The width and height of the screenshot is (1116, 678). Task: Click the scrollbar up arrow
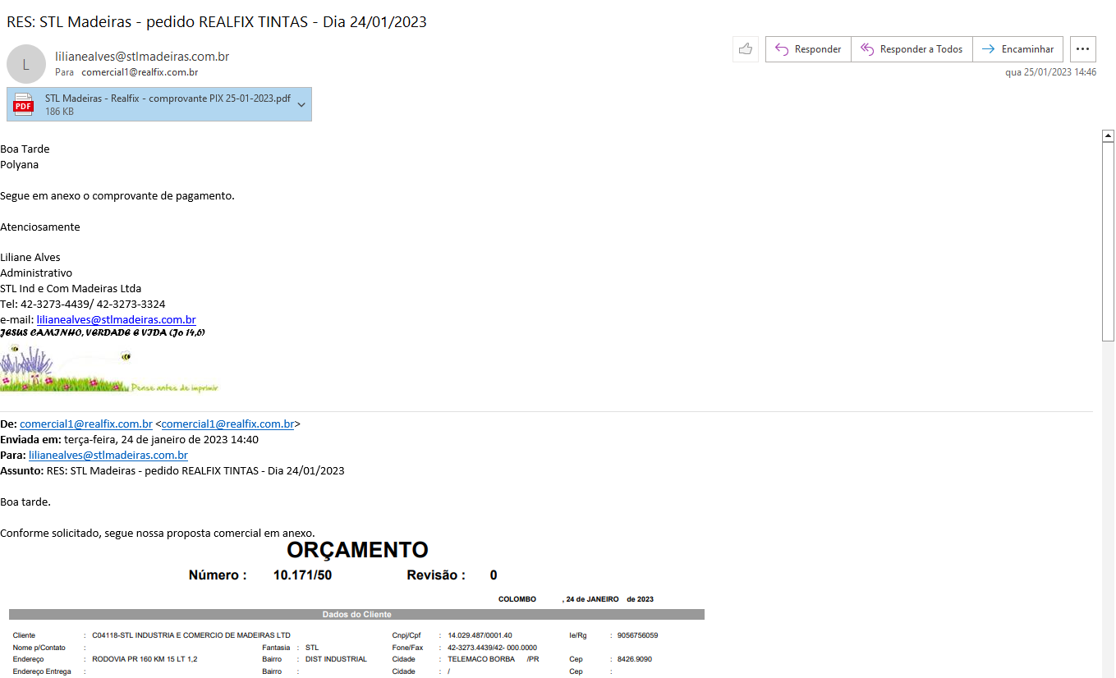(x=1108, y=136)
